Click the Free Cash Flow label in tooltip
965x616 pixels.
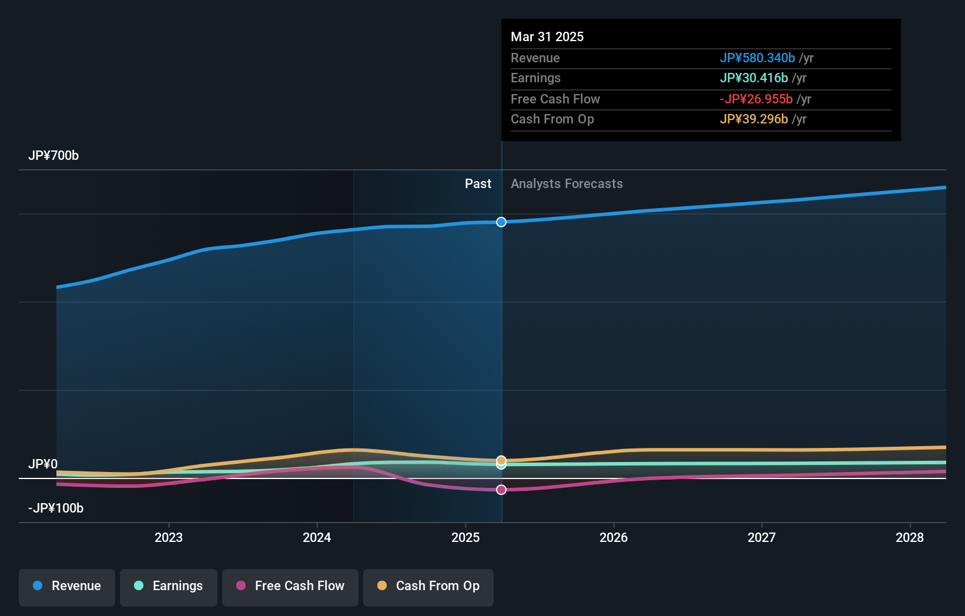pos(555,99)
